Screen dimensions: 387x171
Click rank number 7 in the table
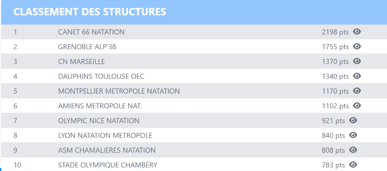coord(15,121)
